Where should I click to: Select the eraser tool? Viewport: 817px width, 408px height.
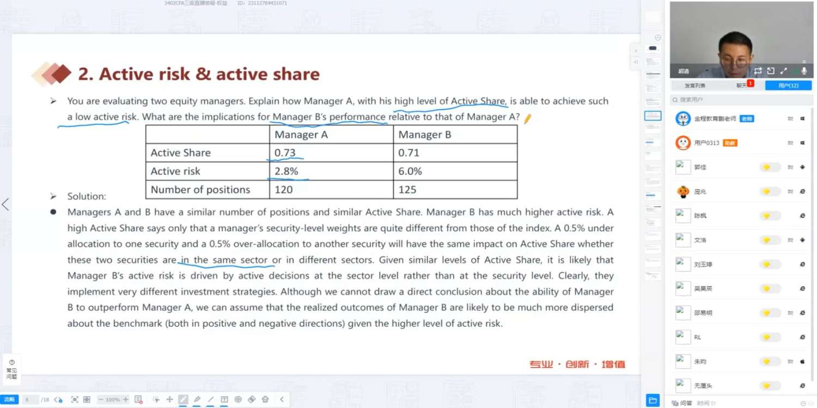click(252, 399)
